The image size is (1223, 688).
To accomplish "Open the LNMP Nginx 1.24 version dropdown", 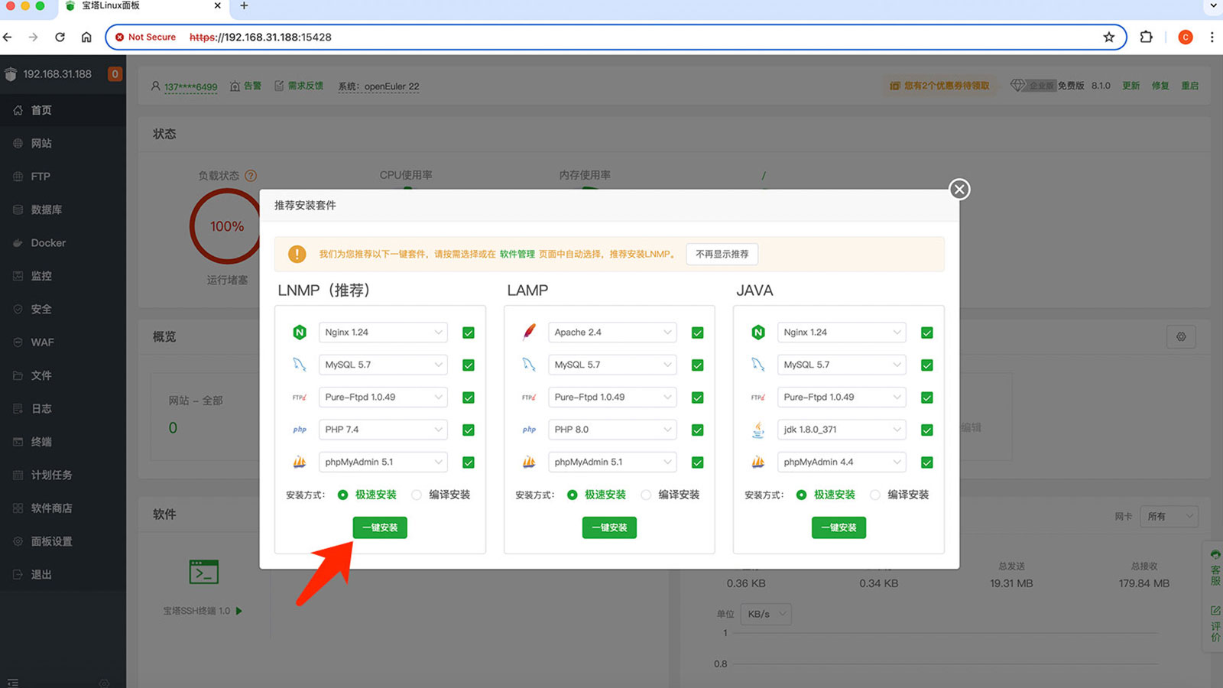I will coord(383,333).
